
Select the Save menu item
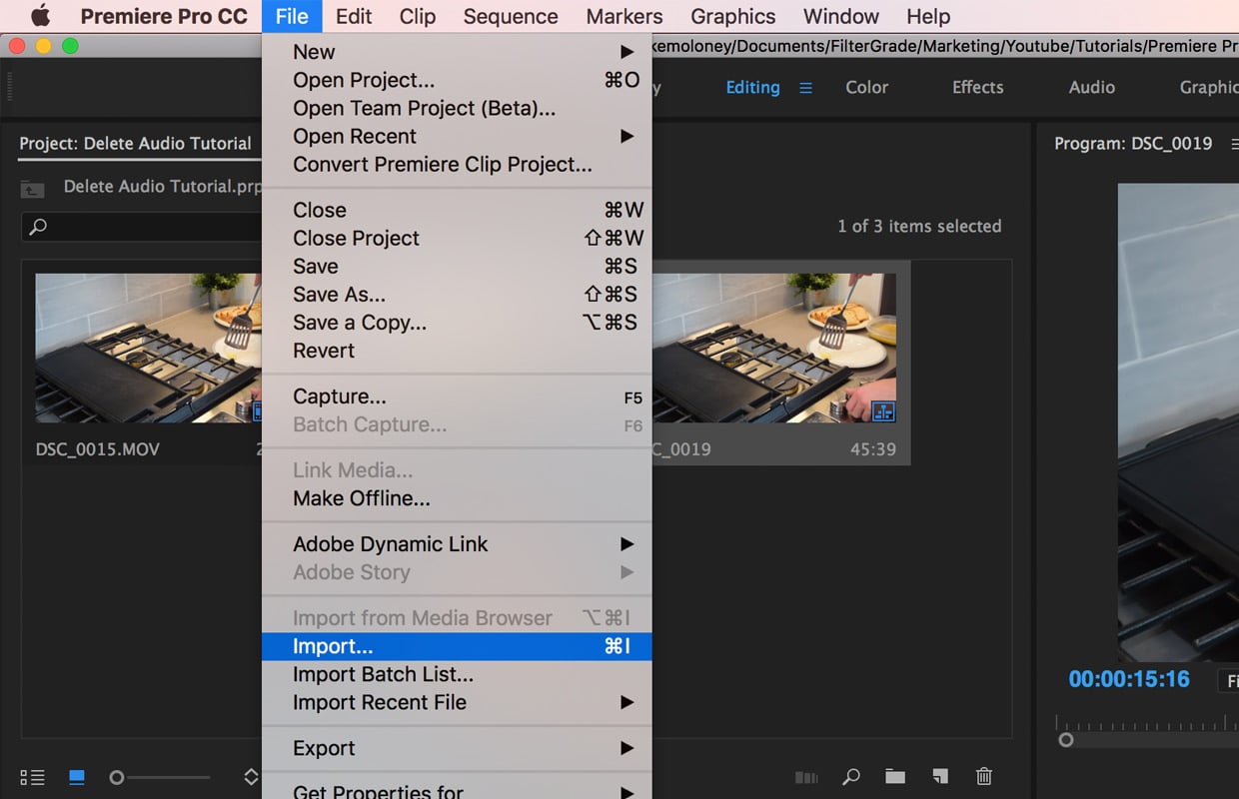457,266
